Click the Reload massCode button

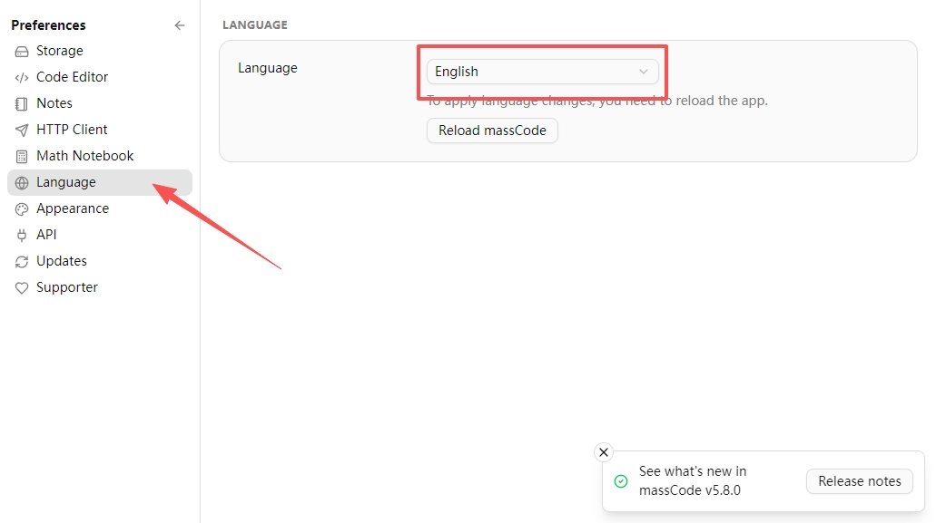click(x=492, y=131)
